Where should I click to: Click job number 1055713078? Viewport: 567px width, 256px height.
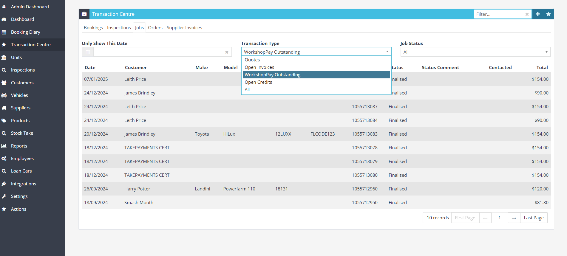[x=365, y=148]
